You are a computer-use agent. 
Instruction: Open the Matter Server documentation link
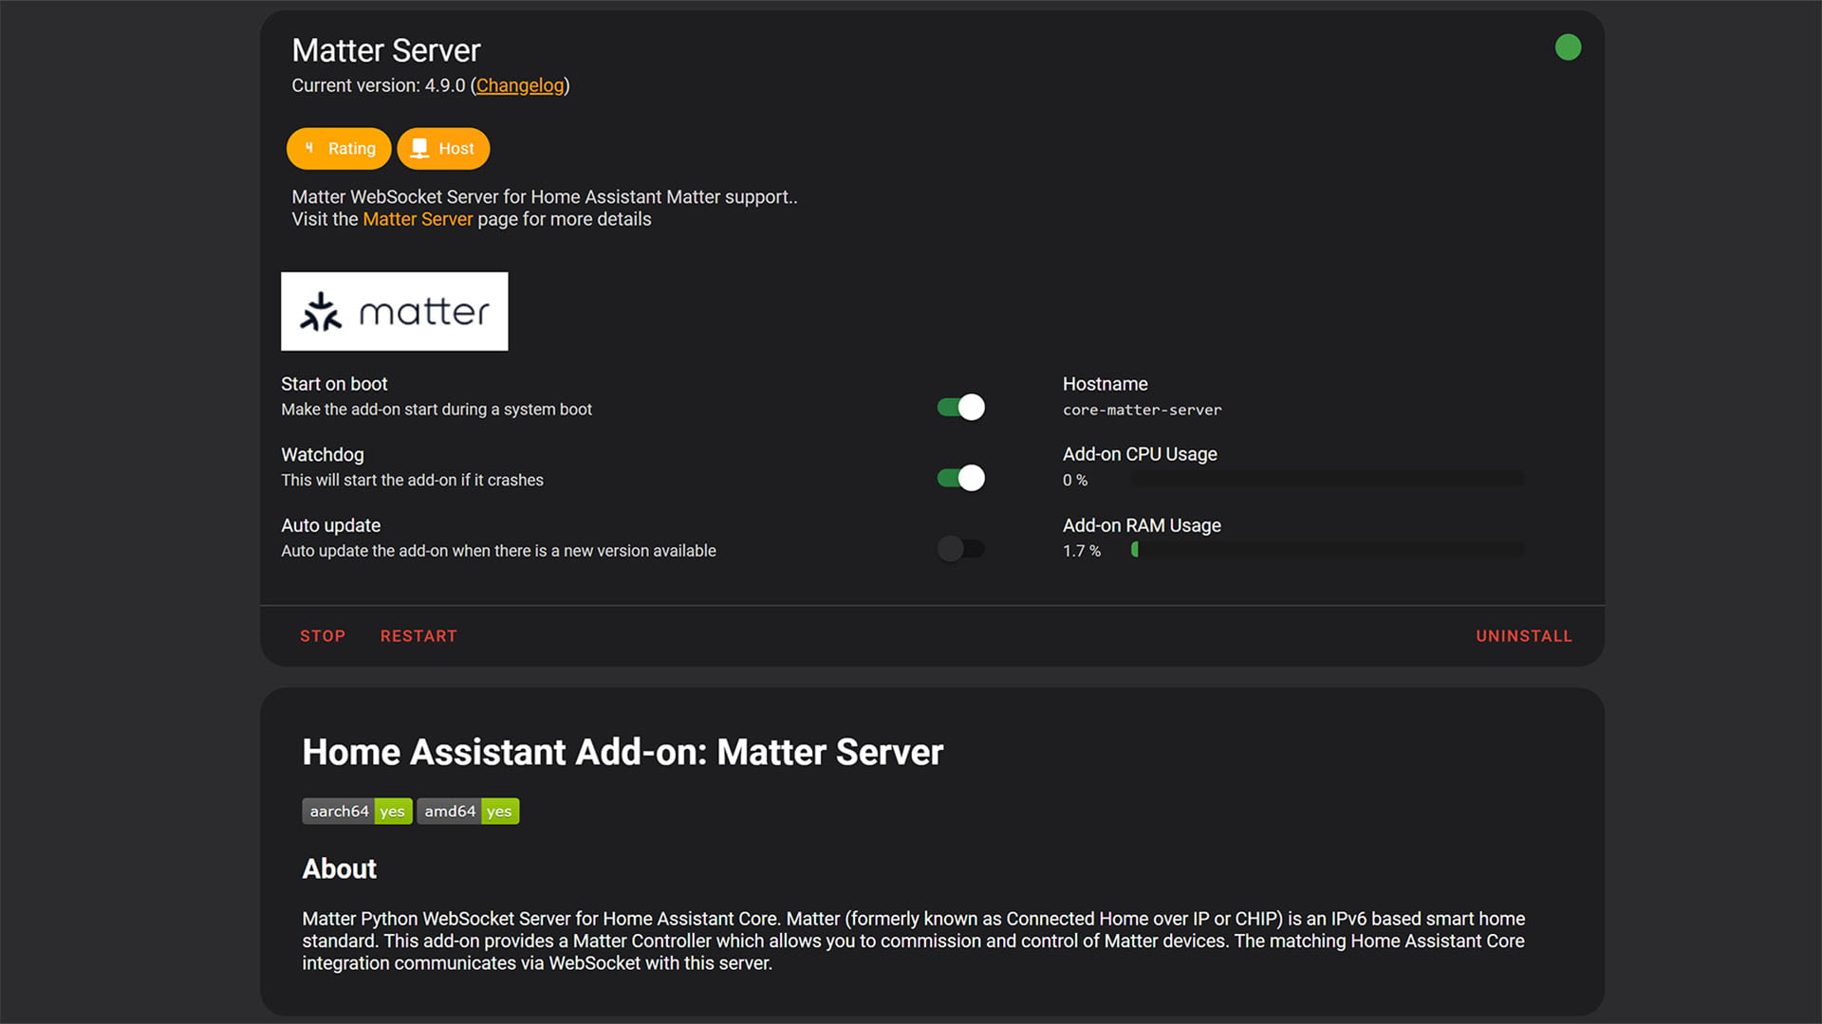pyautogui.click(x=418, y=219)
